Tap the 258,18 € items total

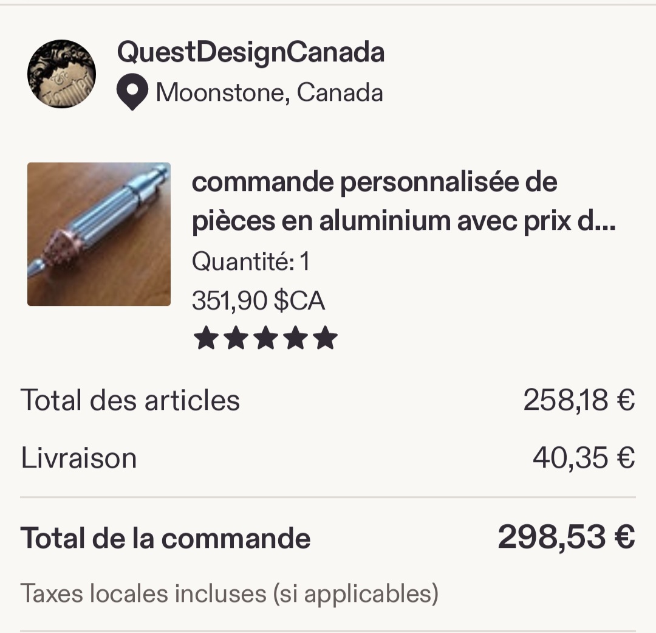coord(579,401)
